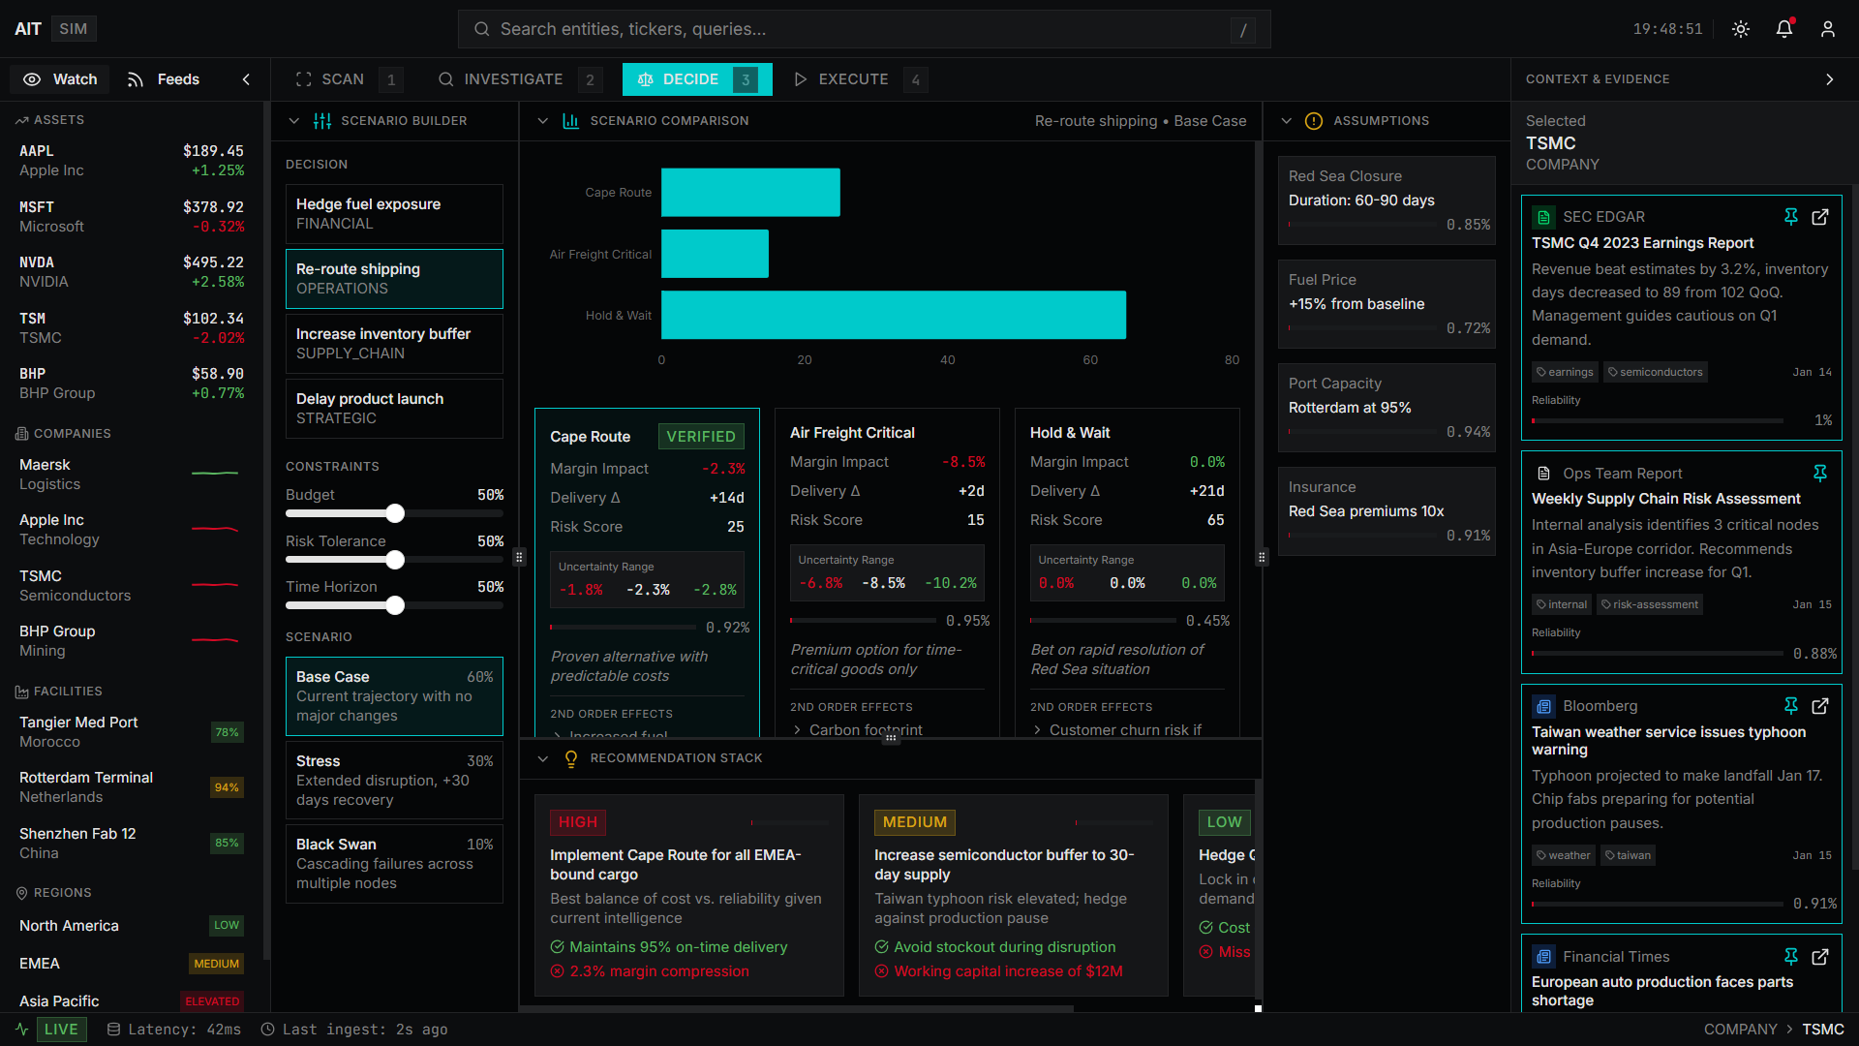
Task: Toggle light/dark theme sun icon
Action: [1741, 29]
